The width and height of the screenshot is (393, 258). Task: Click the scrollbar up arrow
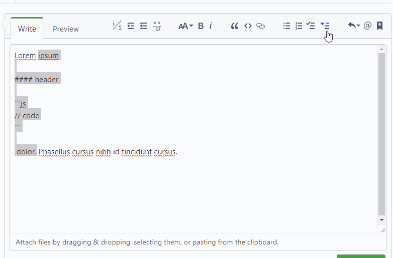pos(381,49)
